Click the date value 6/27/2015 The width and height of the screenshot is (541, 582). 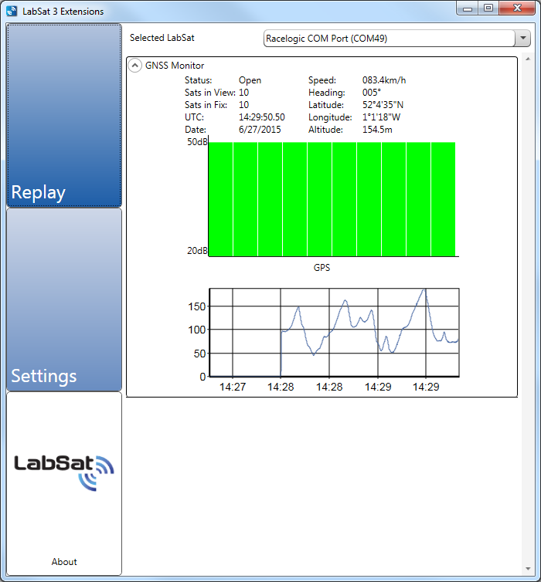click(x=260, y=130)
